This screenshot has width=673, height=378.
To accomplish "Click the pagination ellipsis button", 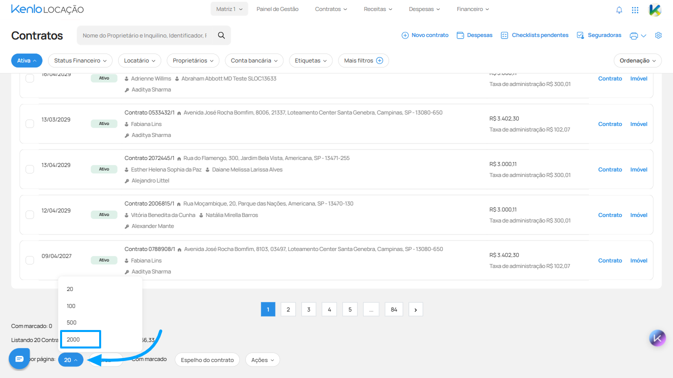I will point(371,309).
